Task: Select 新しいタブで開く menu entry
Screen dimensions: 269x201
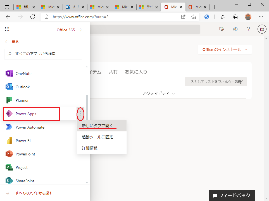Action: [x=102, y=126]
